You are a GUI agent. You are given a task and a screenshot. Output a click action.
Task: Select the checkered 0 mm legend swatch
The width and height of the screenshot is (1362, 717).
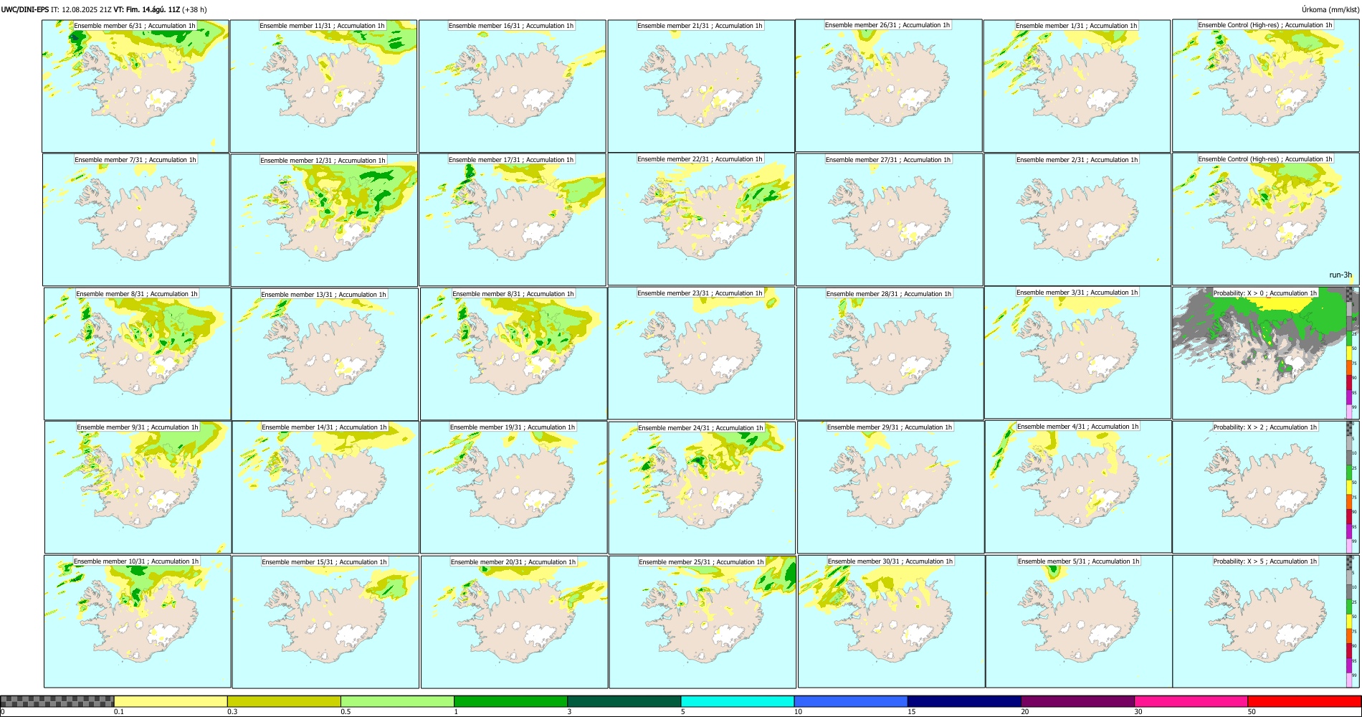click(57, 701)
